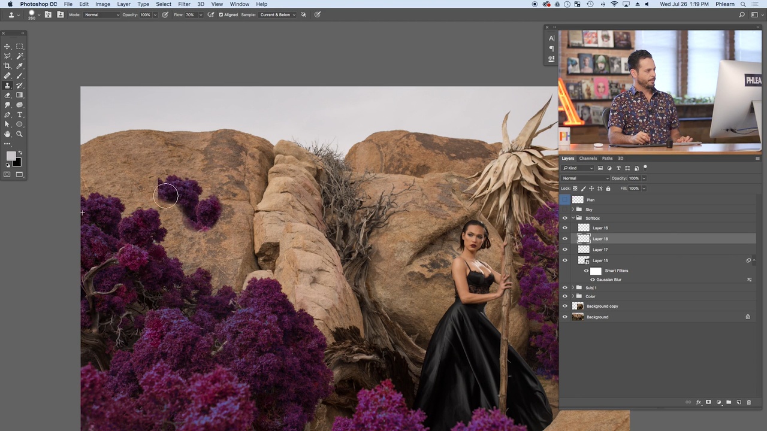This screenshot has height=431, width=767.
Task: Select the Zoom tool
Action: pos(19,134)
